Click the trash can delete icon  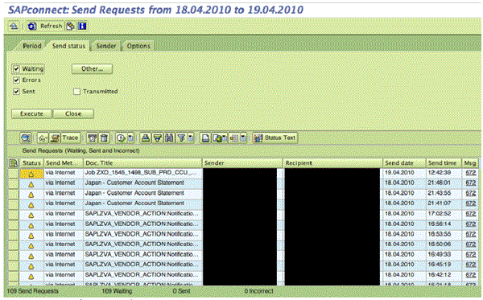104,138
